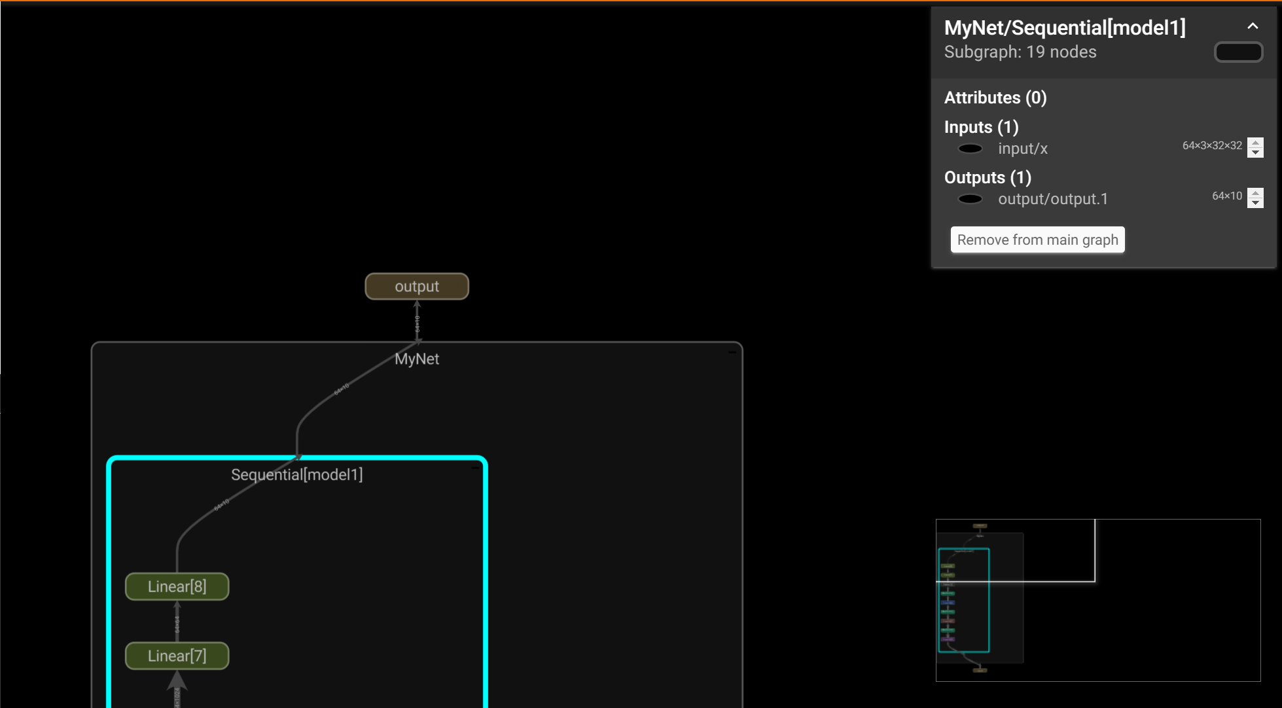Select the Linear[8] node

pyautogui.click(x=177, y=586)
